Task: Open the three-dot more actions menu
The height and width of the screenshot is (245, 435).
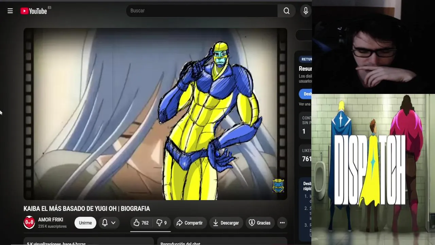Action: 282,223
